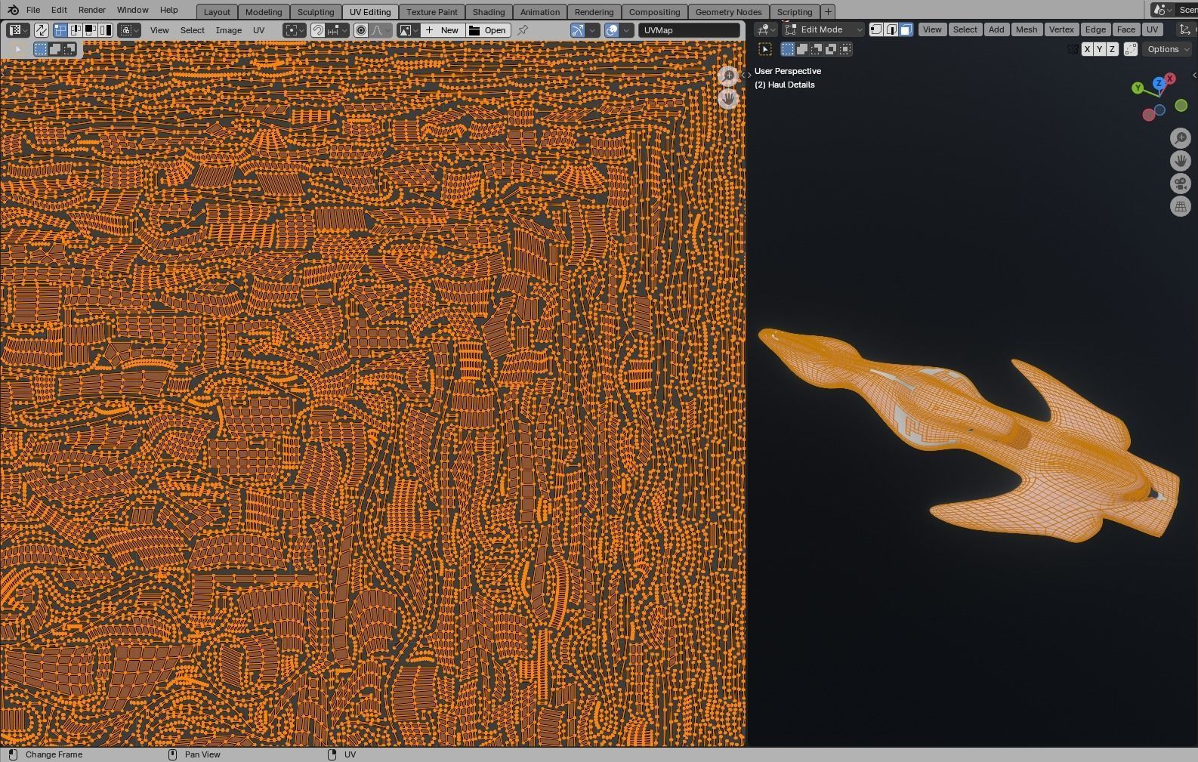Open the UV pivot point dropdown
Image resolution: width=1198 pixels, height=762 pixels.
click(295, 30)
